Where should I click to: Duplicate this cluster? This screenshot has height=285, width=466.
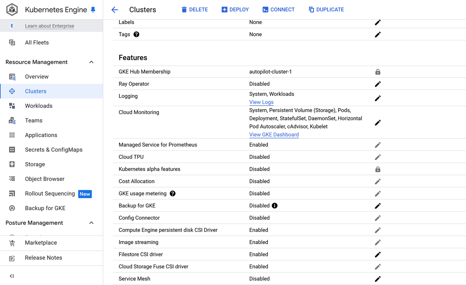[x=326, y=10]
